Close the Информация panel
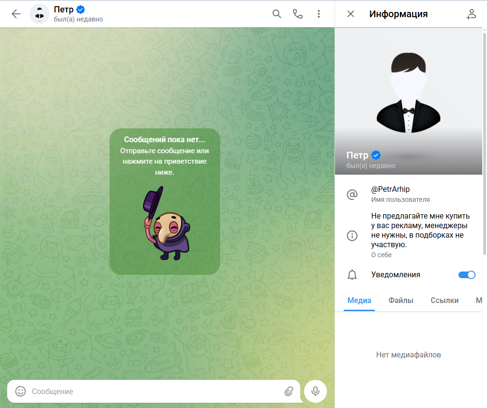The width and height of the screenshot is (487, 408). tap(351, 14)
